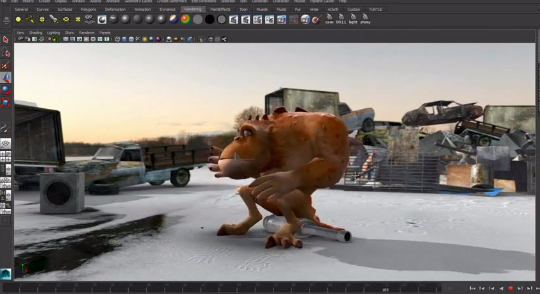The height and width of the screenshot is (294, 540).
Task: Create a point light from the shelf
Action: coord(42,20)
